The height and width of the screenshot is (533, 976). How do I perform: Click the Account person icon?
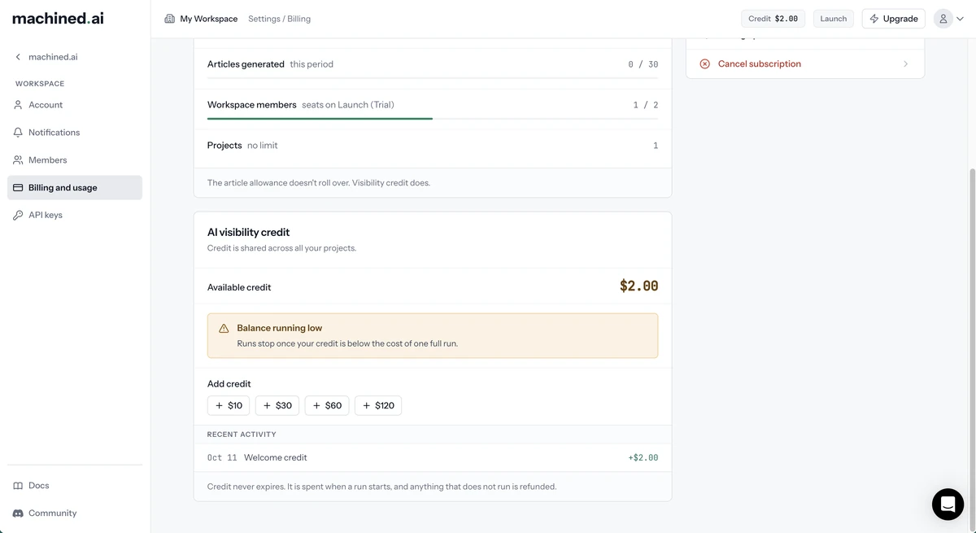[18, 105]
